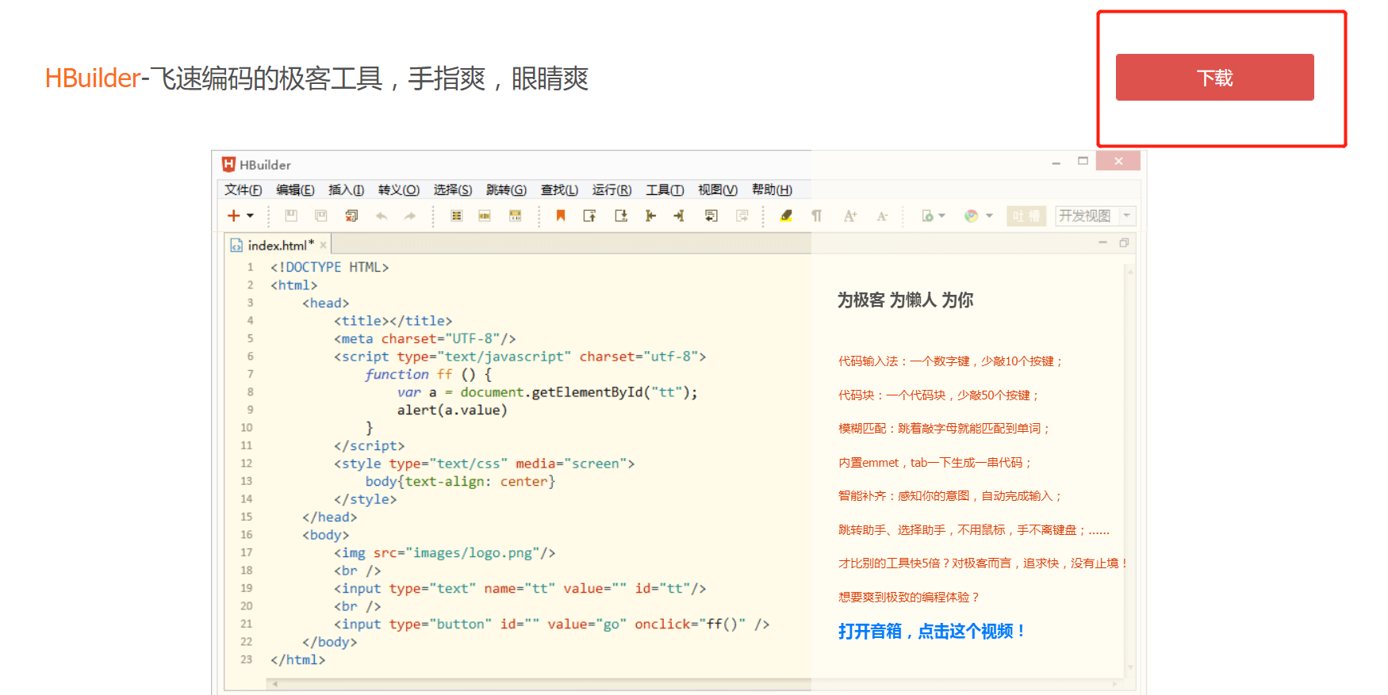Click the orange plus new file icon
Image resolution: width=1388 pixels, height=695 pixels.
coord(233,216)
